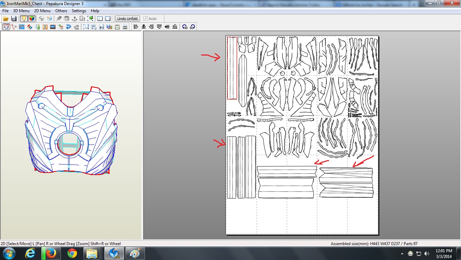Align selected parts to horizontal center
The width and height of the screenshot is (461, 260).
(x=144, y=27)
